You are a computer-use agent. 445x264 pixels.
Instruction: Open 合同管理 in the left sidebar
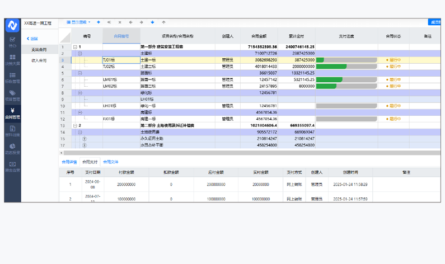tap(12, 114)
